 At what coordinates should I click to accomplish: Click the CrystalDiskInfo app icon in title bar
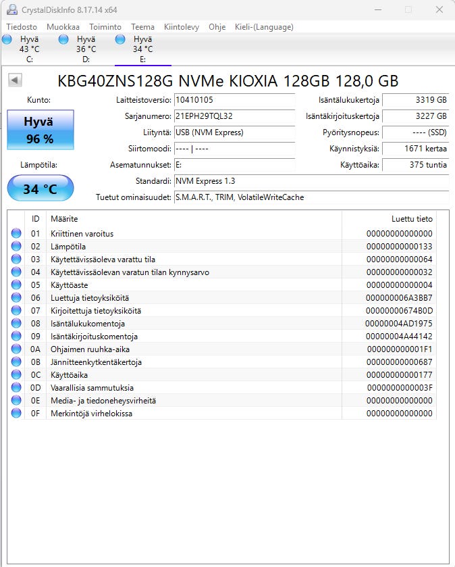click(x=12, y=9)
